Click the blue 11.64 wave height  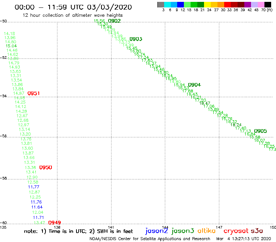(37, 207)
